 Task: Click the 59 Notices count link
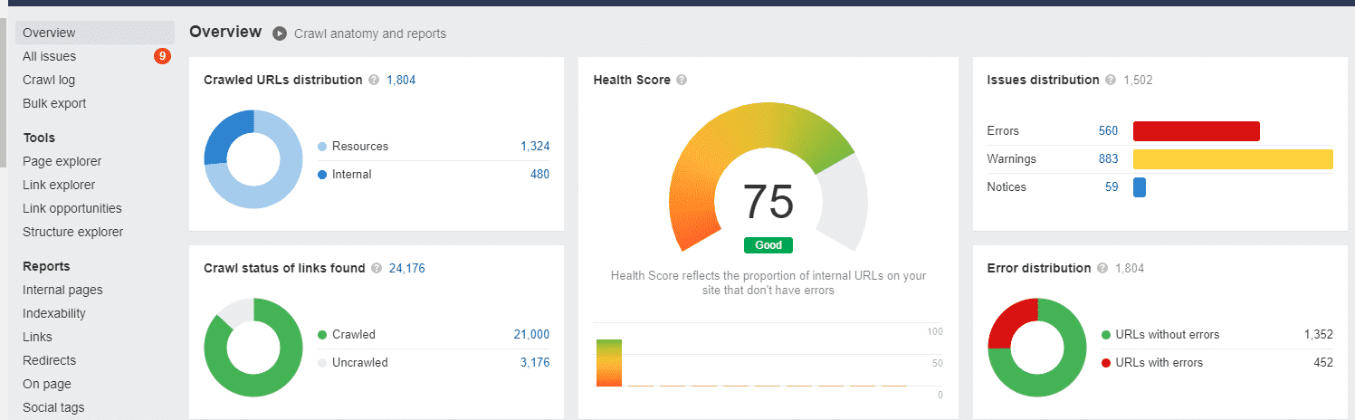click(1112, 186)
